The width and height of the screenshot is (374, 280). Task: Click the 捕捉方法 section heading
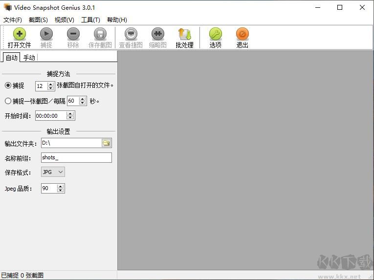pos(59,74)
